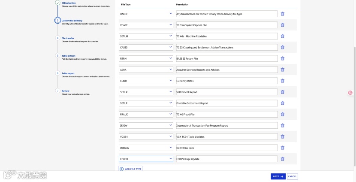Go to the File transfer step
Viewport: 356px width, 182px height.
point(68,38)
